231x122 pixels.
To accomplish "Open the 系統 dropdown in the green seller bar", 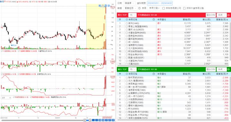I will coord(222,69).
